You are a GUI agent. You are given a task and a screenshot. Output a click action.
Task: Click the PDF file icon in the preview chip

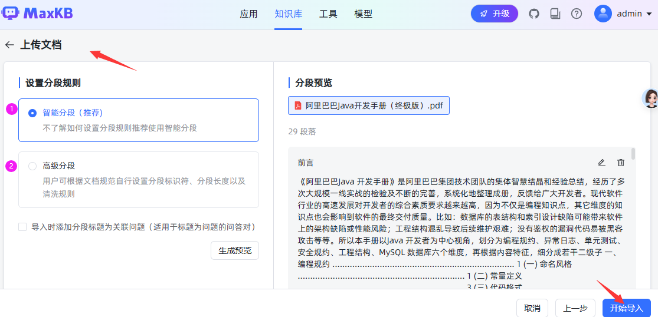tap(298, 105)
